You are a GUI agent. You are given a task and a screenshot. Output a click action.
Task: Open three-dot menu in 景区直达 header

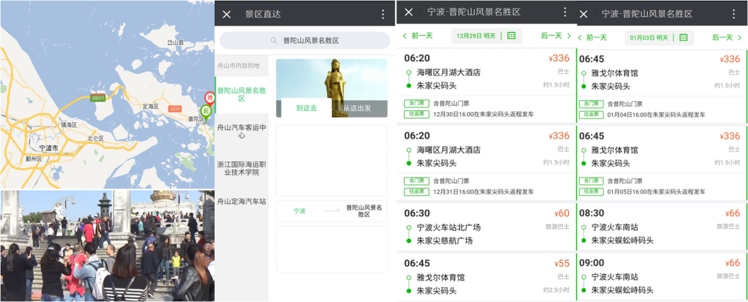383,15
